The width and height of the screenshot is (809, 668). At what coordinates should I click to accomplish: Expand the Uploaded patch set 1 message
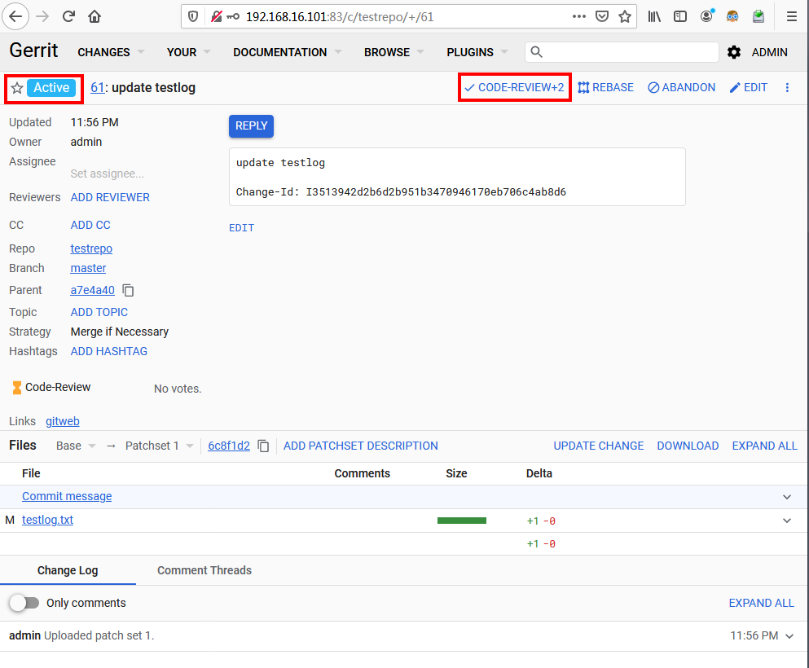pyautogui.click(x=789, y=636)
